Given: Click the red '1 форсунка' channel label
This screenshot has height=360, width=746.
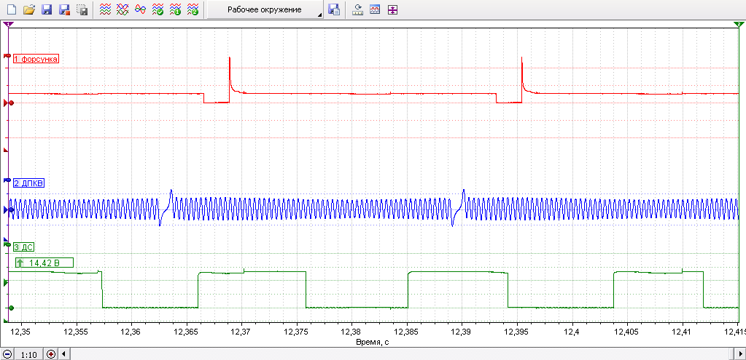Looking at the screenshot, I should pyautogui.click(x=36, y=60).
